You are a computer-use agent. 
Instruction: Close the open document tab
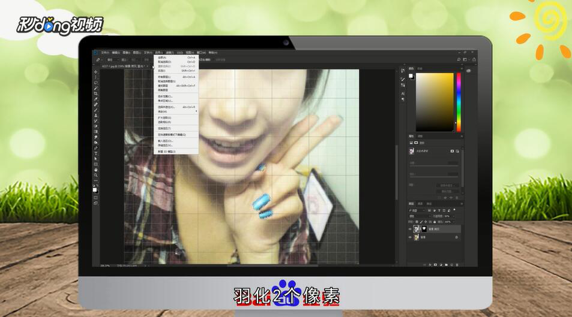click(148, 67)
